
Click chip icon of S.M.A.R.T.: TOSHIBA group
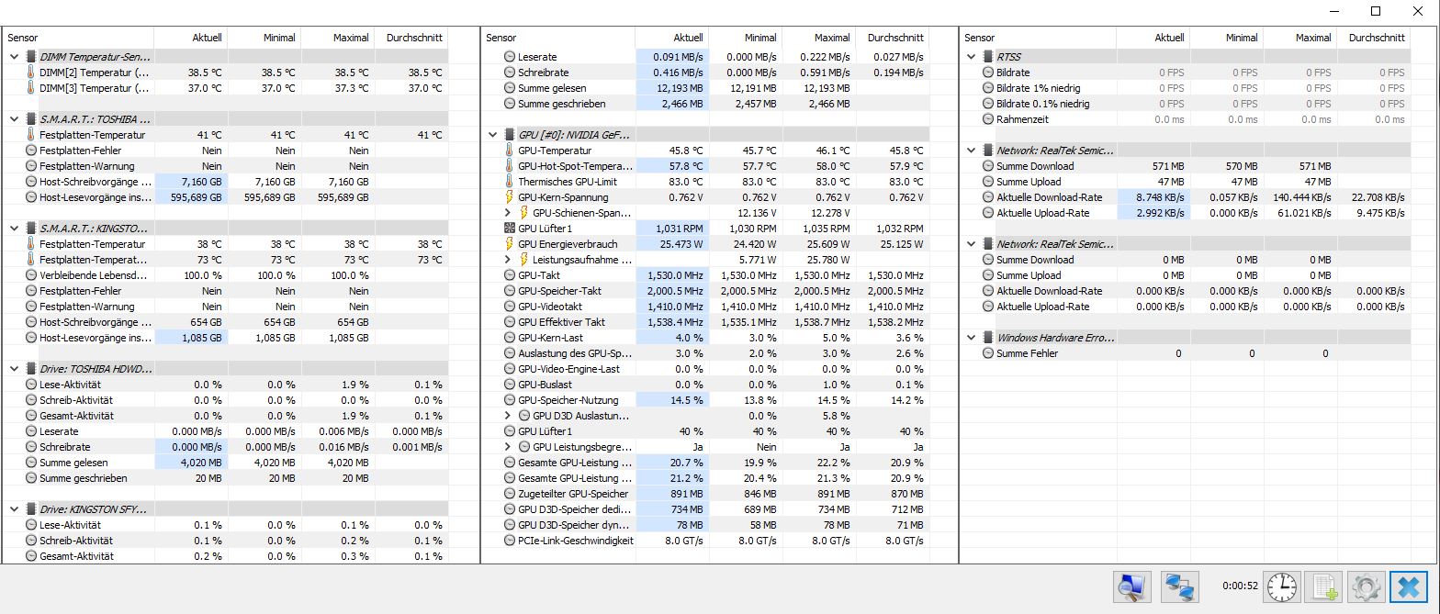31,119
